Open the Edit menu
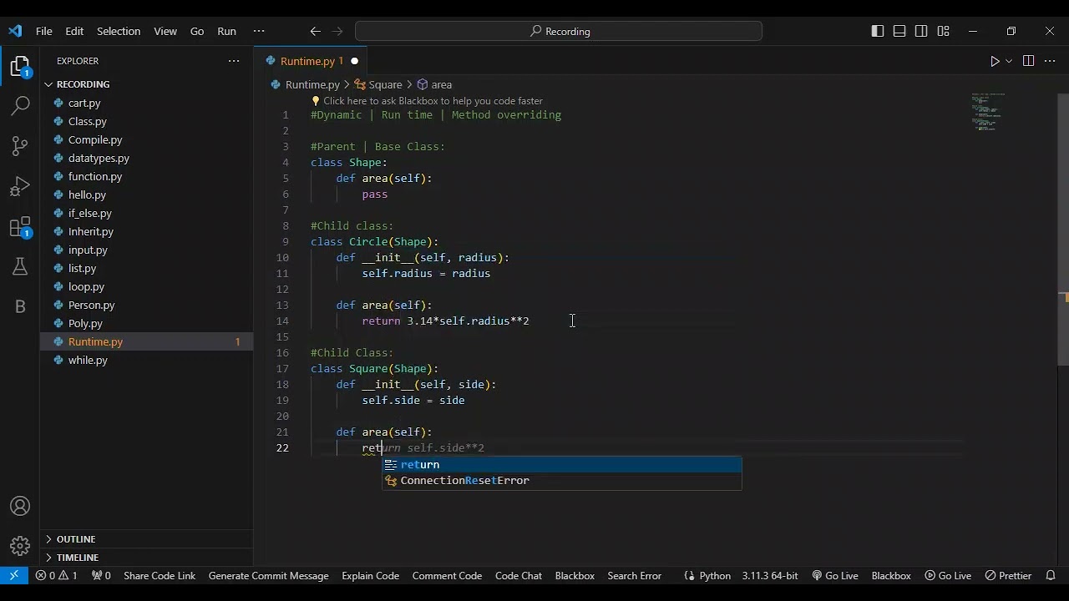Viewport: 1069px width, 601px height. coord(74,31)
